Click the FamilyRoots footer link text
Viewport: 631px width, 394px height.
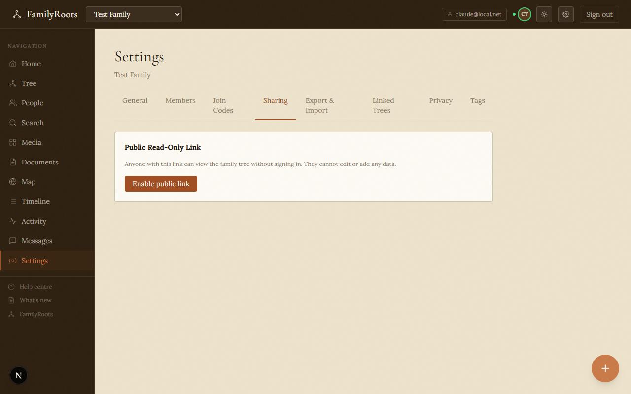(36, 314)
